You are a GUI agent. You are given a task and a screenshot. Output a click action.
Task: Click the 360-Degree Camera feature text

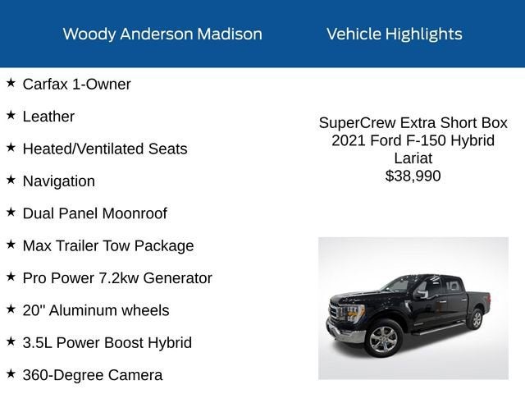tap(93, 375)
